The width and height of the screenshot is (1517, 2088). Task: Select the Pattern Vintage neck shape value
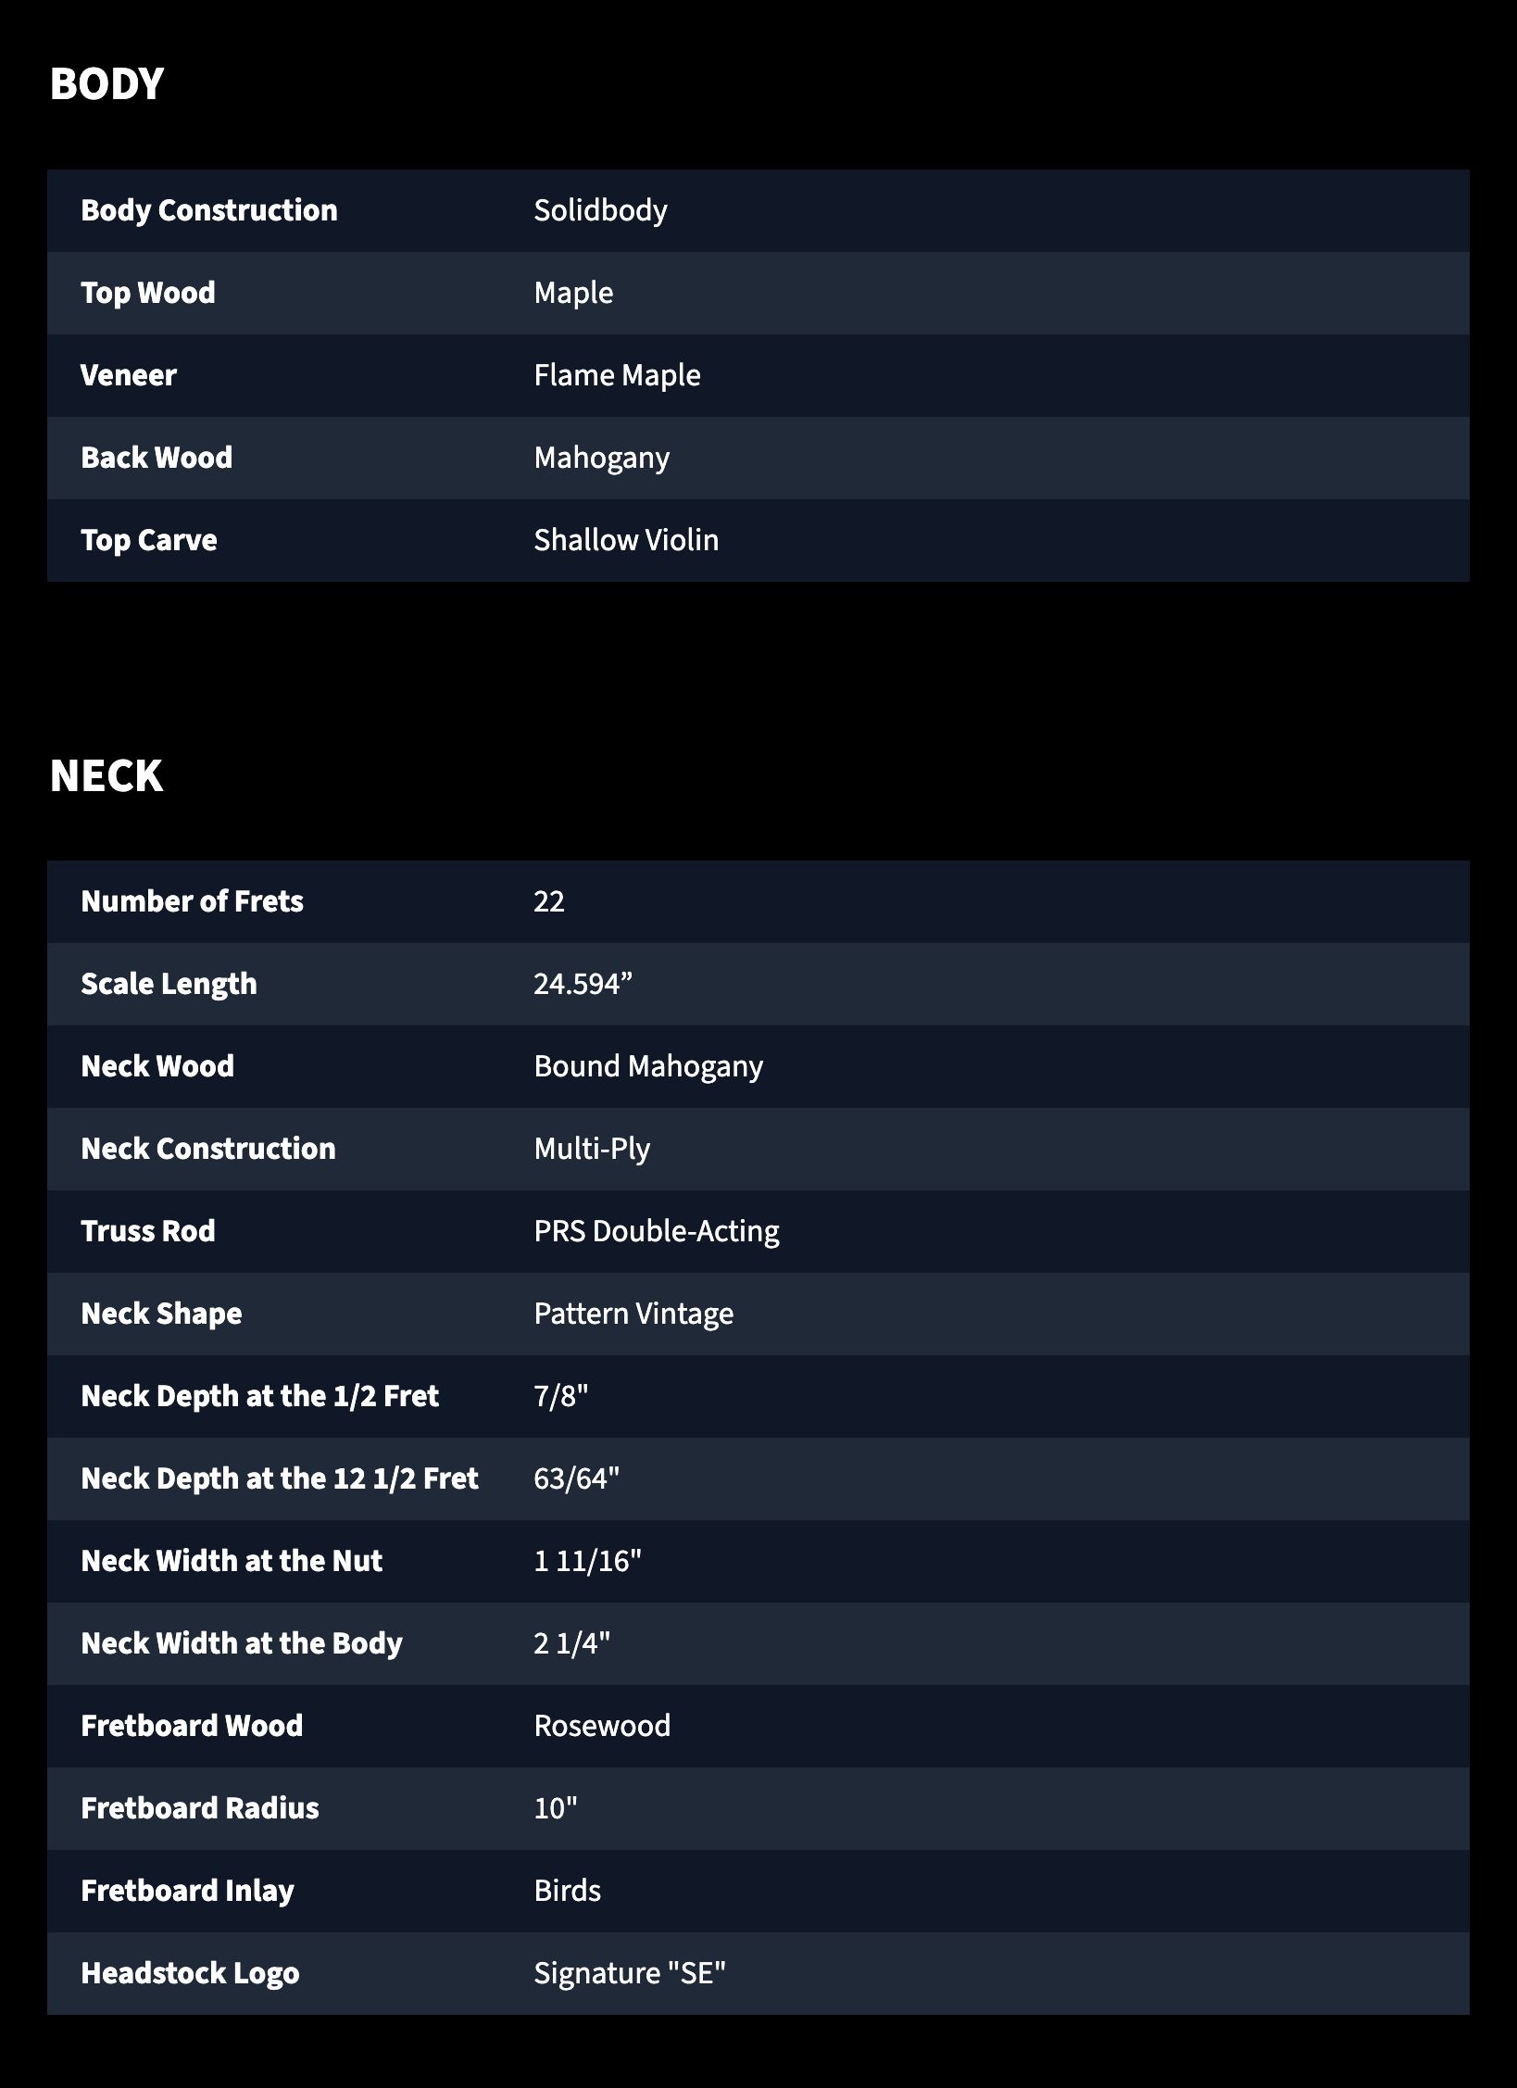point(633,1314)
